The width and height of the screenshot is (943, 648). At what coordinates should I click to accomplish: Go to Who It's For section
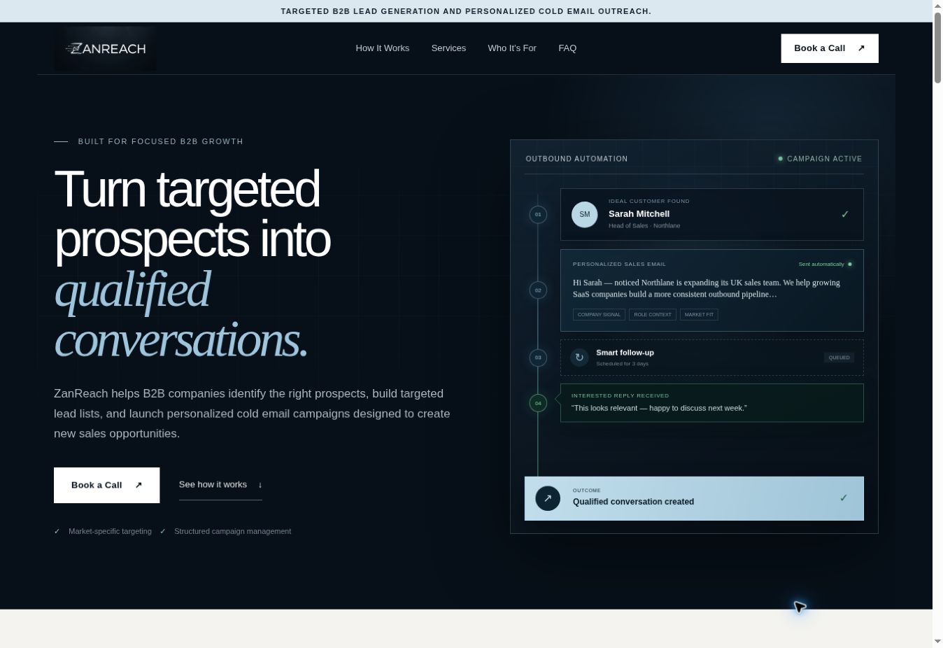[x=512, y=48]
